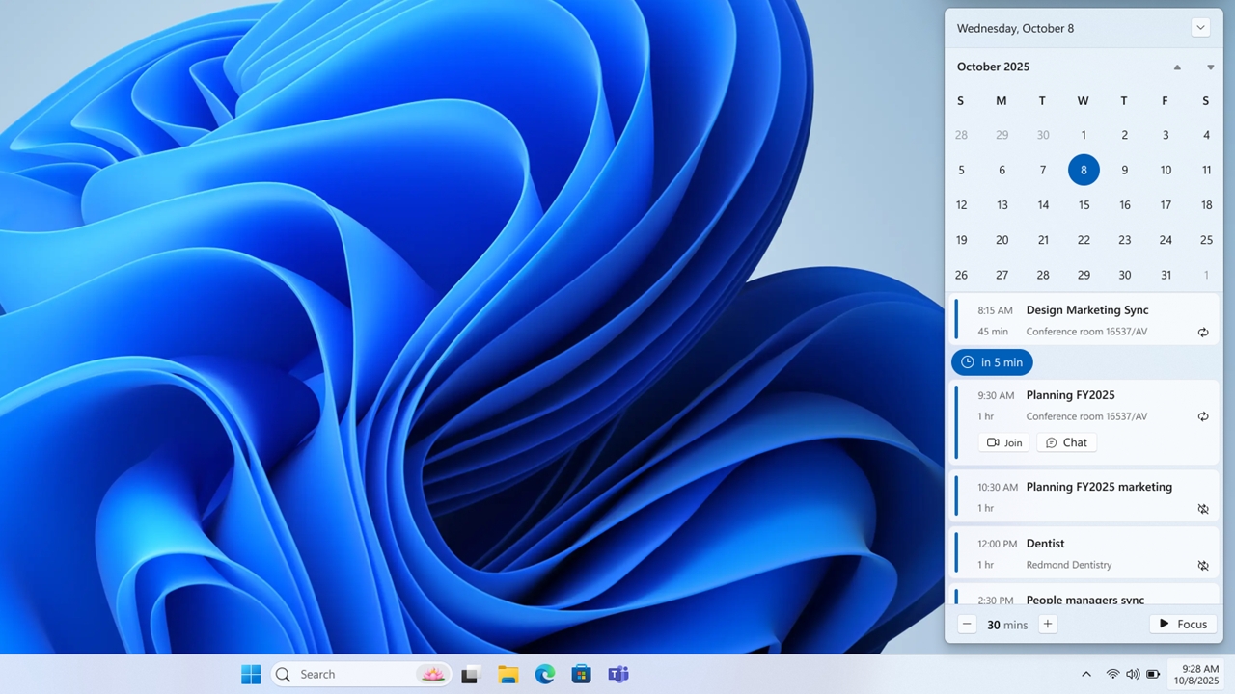
Task: Join the Planning FY2025 meeting
Action: pyautogui.click(x=1003, y=442)
